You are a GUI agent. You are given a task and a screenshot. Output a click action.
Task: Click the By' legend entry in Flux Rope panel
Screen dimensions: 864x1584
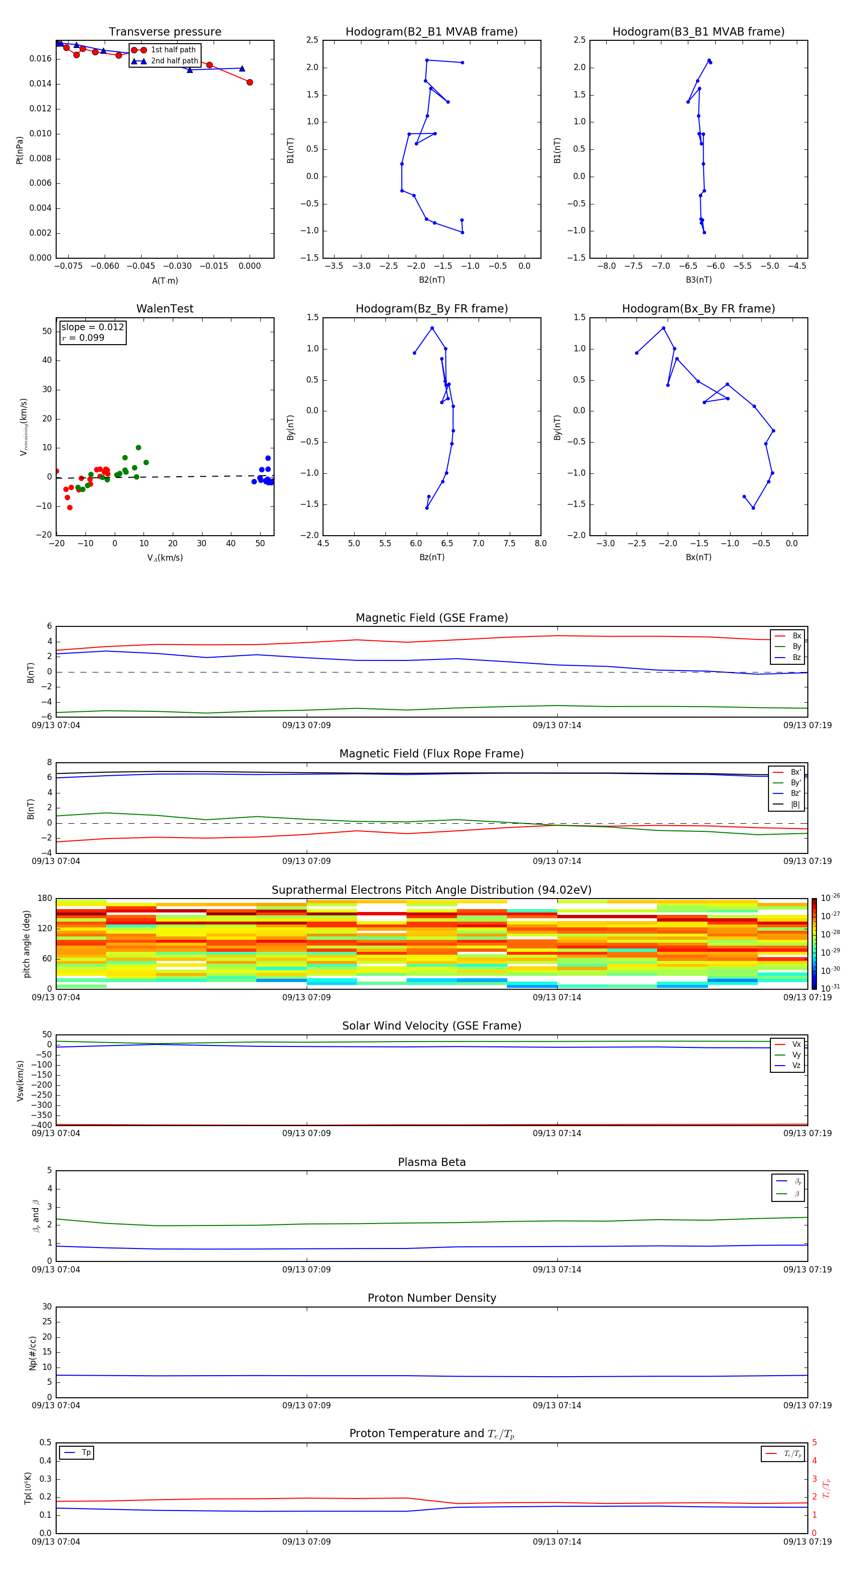[787, 783]
